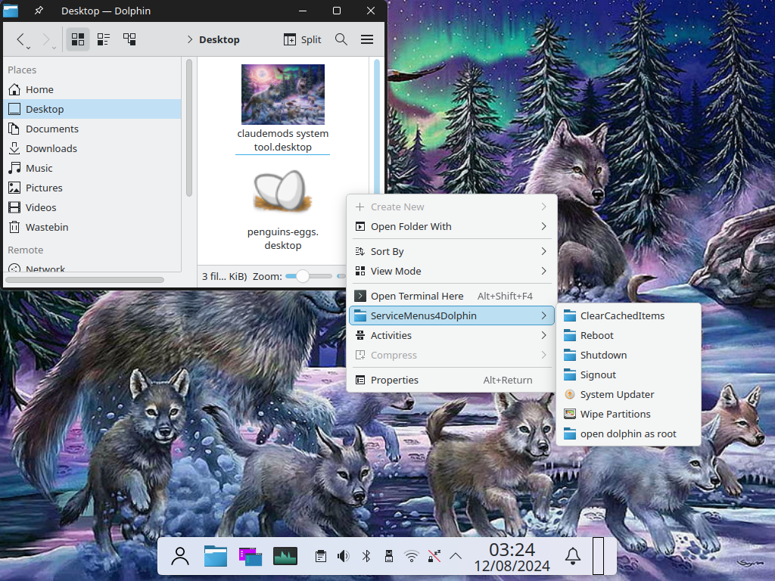Click the Places panel vertical scrollbar
This screenshot has height=581, width=775.
pyautogui.click(x=188, y=129)
